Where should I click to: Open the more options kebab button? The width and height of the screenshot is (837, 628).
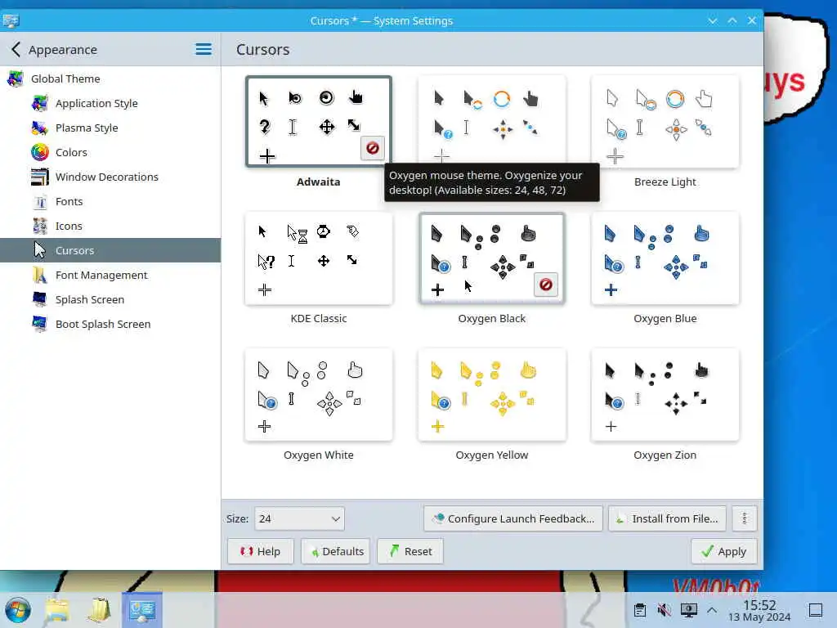[x=744, y=518]
